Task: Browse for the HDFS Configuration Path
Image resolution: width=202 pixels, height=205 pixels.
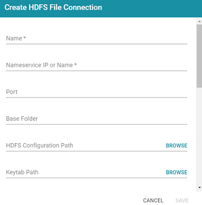Action: tap(176, 145)
